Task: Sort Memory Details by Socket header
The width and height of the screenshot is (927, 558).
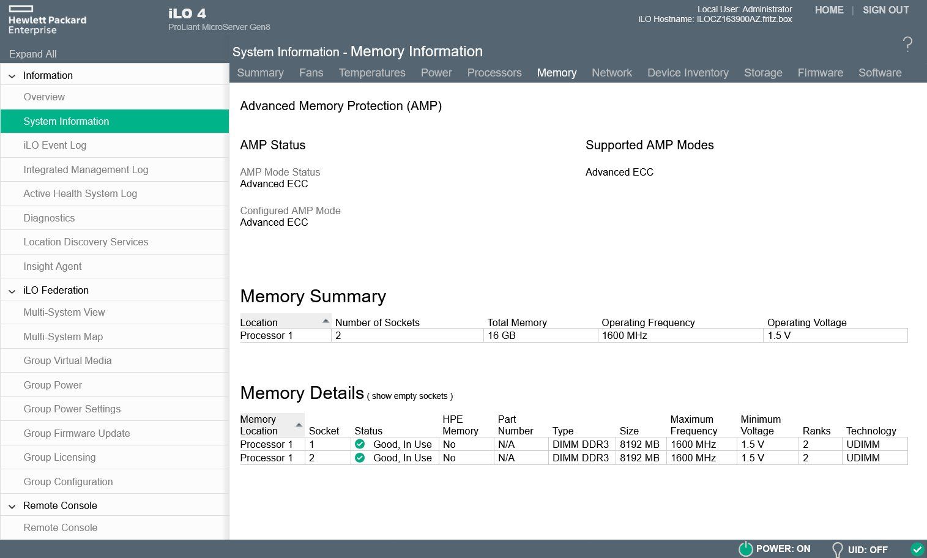Action: click(x=324, y=431)
